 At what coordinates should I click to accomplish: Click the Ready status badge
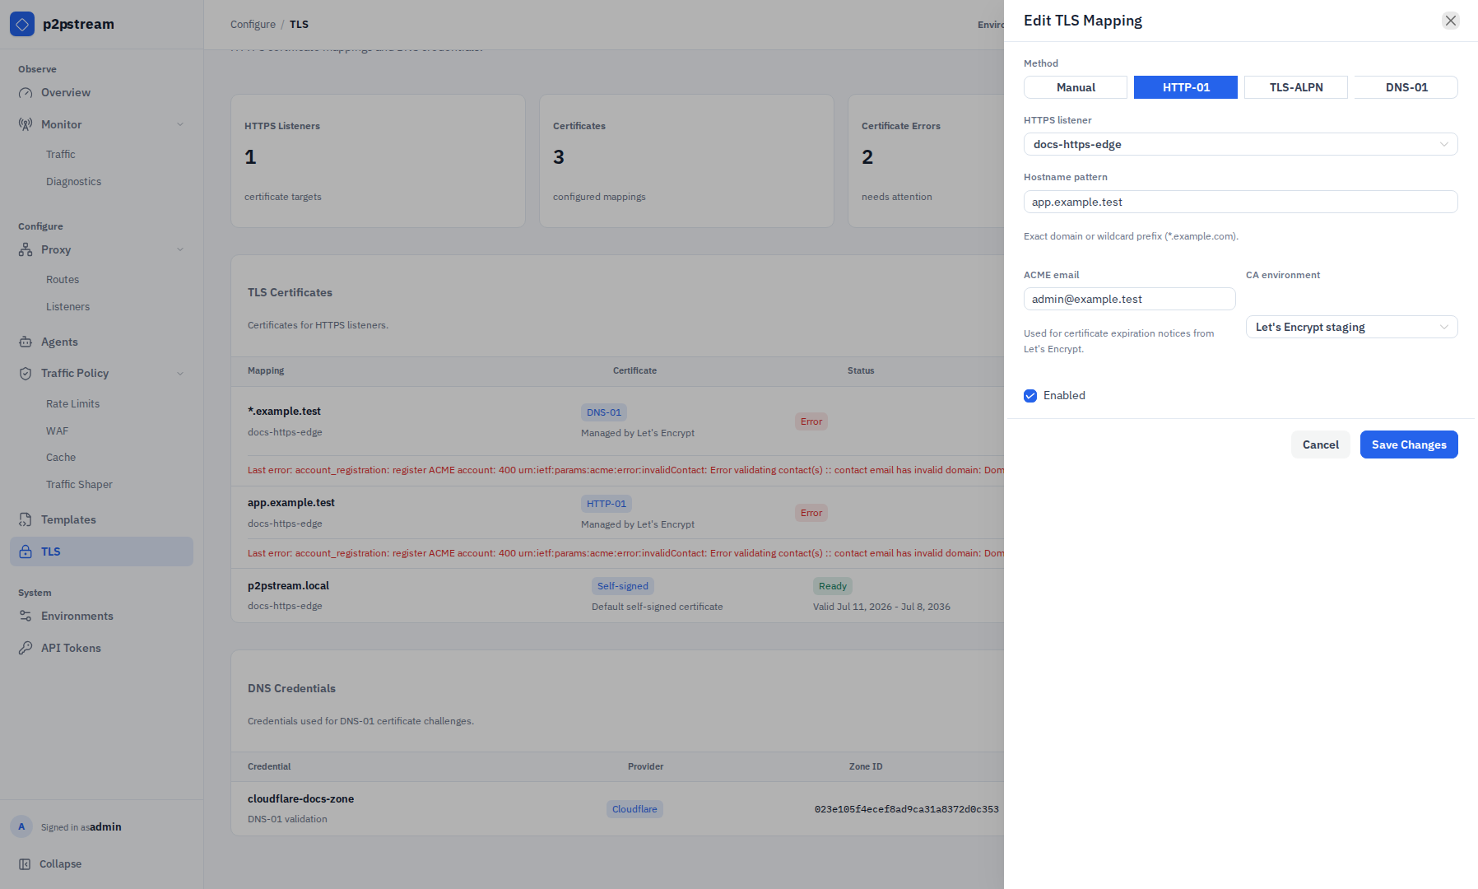833,586
